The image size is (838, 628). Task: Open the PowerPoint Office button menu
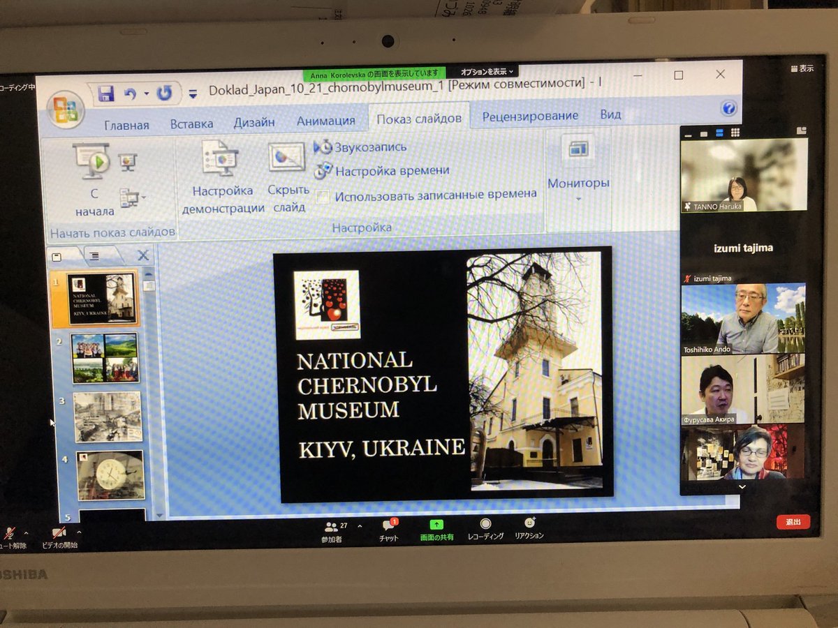[67, 110]
